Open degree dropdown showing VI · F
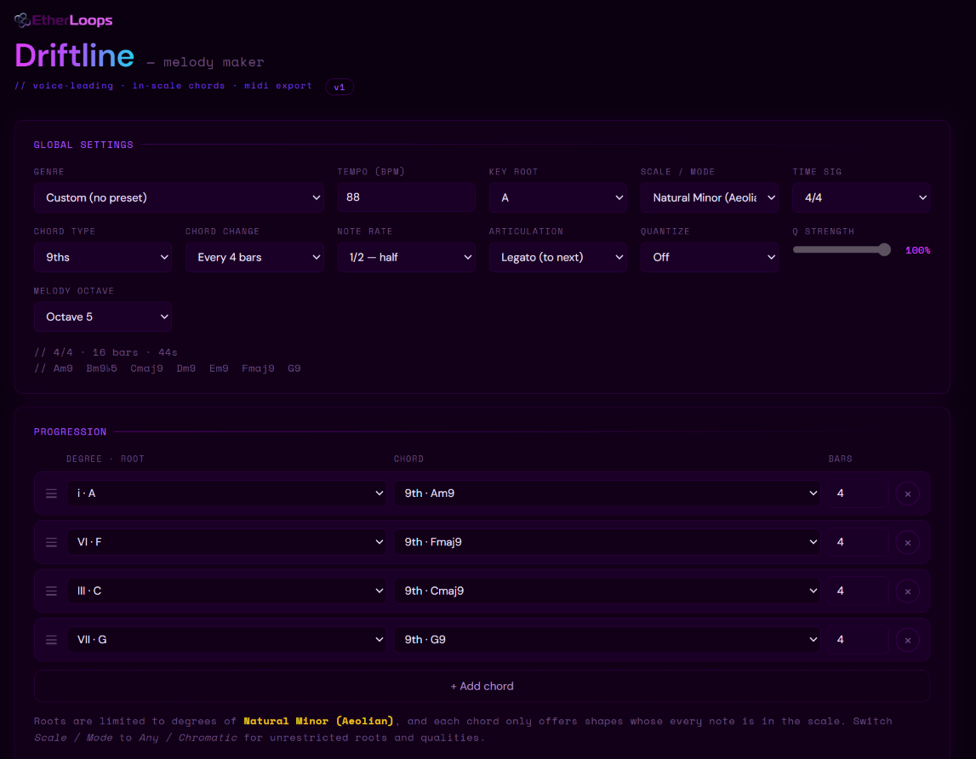 coord(227,542)
